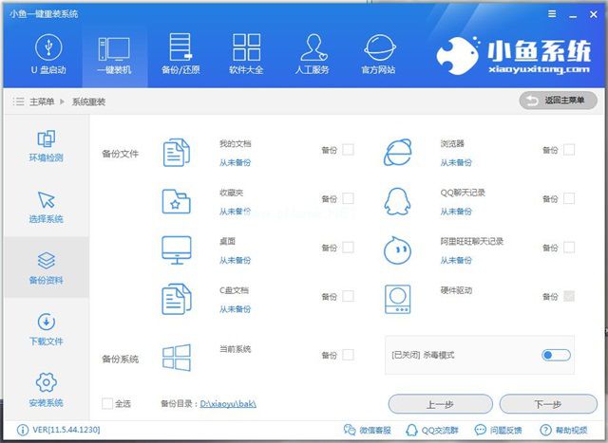608x443 pixels.
Task: Check backup box for 浏览器
Action: coord(569,150)
